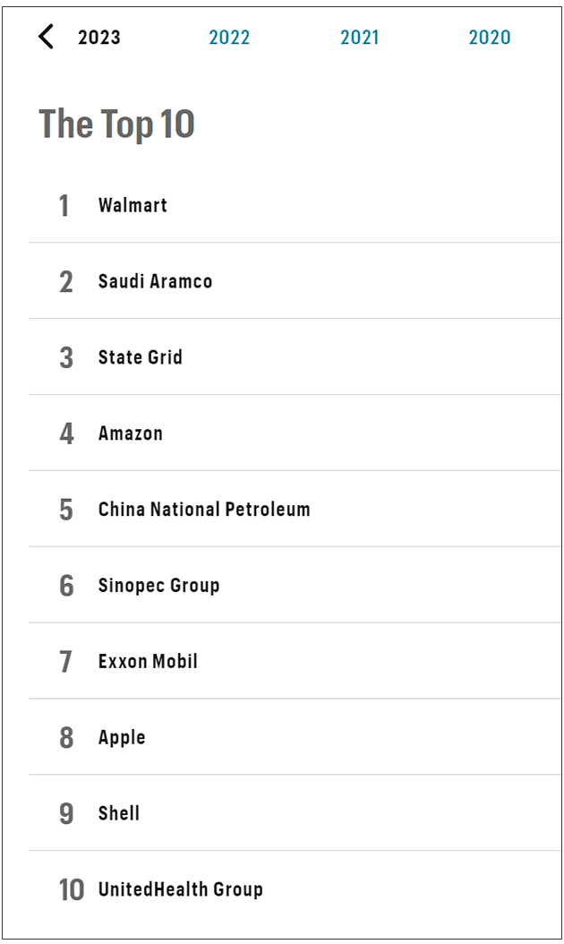Viewport: 564px width, 944px height.
Task: Open the 2021 rankings tab
Action: 359,38
